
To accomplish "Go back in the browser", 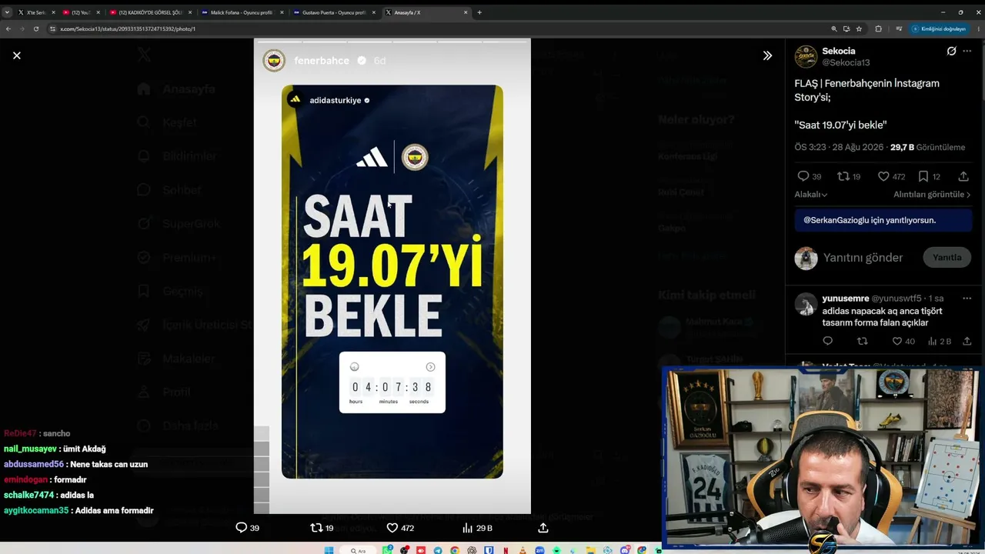I will (x=8, y=28).
